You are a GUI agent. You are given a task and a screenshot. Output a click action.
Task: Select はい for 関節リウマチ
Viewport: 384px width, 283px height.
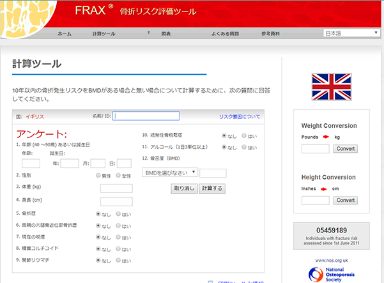point(118,261)
